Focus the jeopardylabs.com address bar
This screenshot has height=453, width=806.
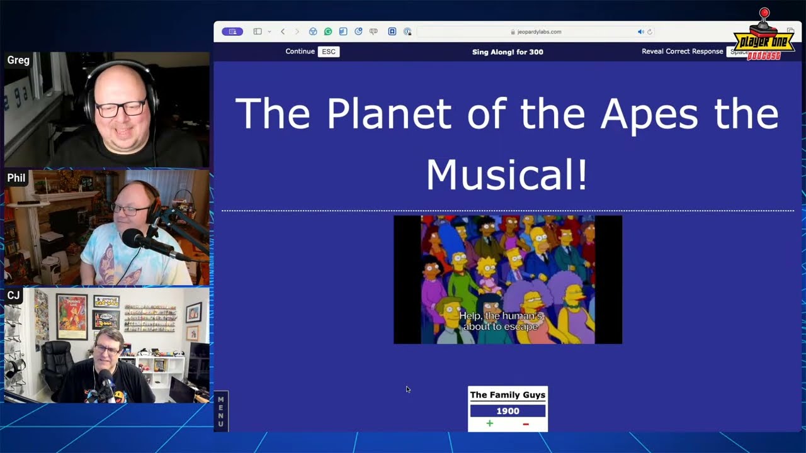[535, 31]
